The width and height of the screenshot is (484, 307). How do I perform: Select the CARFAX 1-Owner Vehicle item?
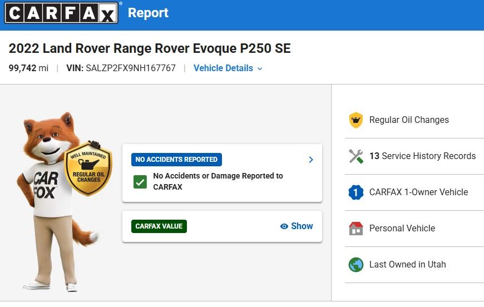coord(414,192)
